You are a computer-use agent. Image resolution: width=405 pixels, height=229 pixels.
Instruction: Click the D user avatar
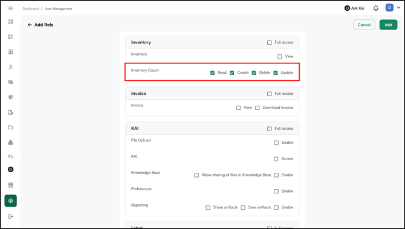point(389,8)
